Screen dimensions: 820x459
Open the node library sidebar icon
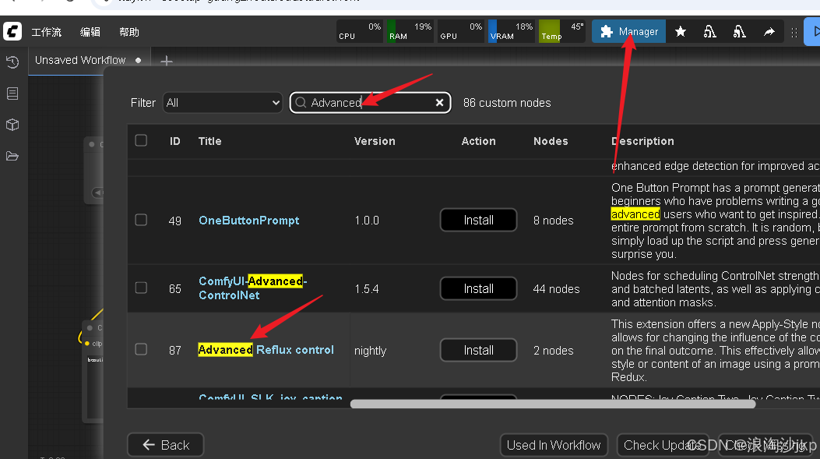coord(12,94)
